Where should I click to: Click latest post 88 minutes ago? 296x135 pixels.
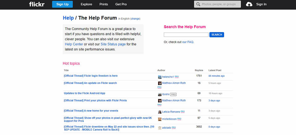[216, 76]
